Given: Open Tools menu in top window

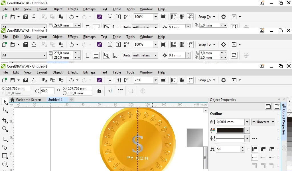Looking at the screenshot, I should (130, 9).
